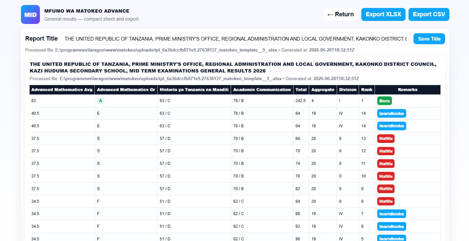Click division I cell in first row
This screenshot has height=241, width=469.
coord(348,101)
